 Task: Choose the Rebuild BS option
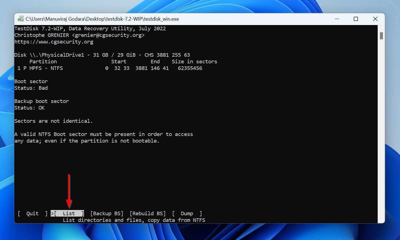pyautogui.click(x=148, y=213)
